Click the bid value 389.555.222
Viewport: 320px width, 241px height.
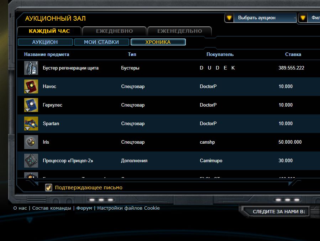tap(291, 68)
